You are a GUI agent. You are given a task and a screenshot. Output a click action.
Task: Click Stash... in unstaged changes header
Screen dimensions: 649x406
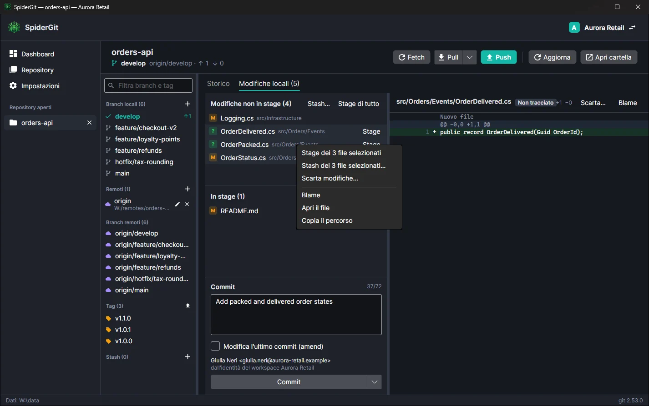coord(319,104)
